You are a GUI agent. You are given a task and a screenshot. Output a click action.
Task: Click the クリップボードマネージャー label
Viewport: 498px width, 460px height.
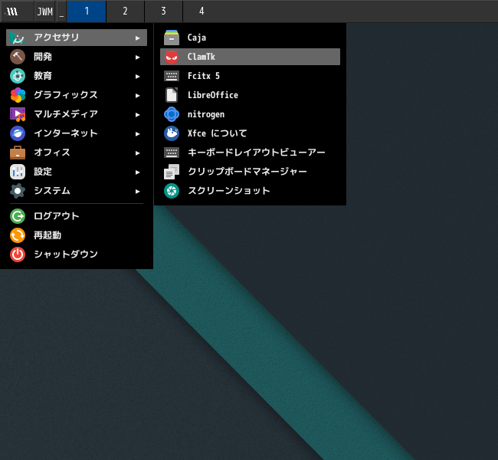click(247, 172)
